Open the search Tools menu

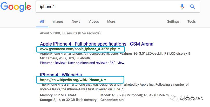pos(192,22)
